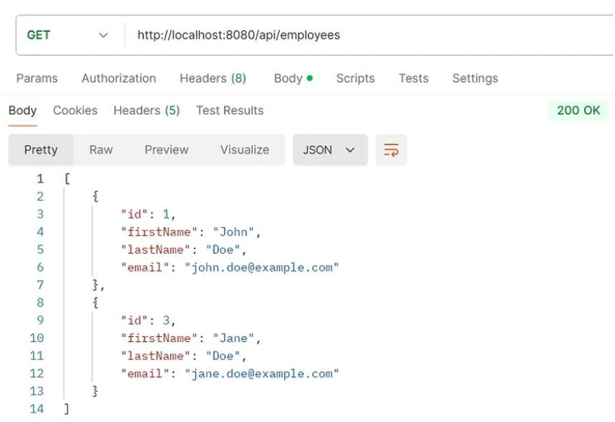Open the Test Results tab

[x=230, y=111]
